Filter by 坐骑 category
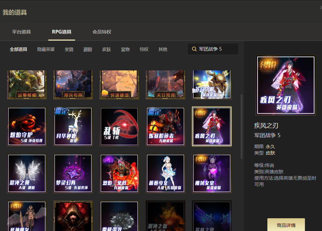322x231 pixels. pos(69,49)
